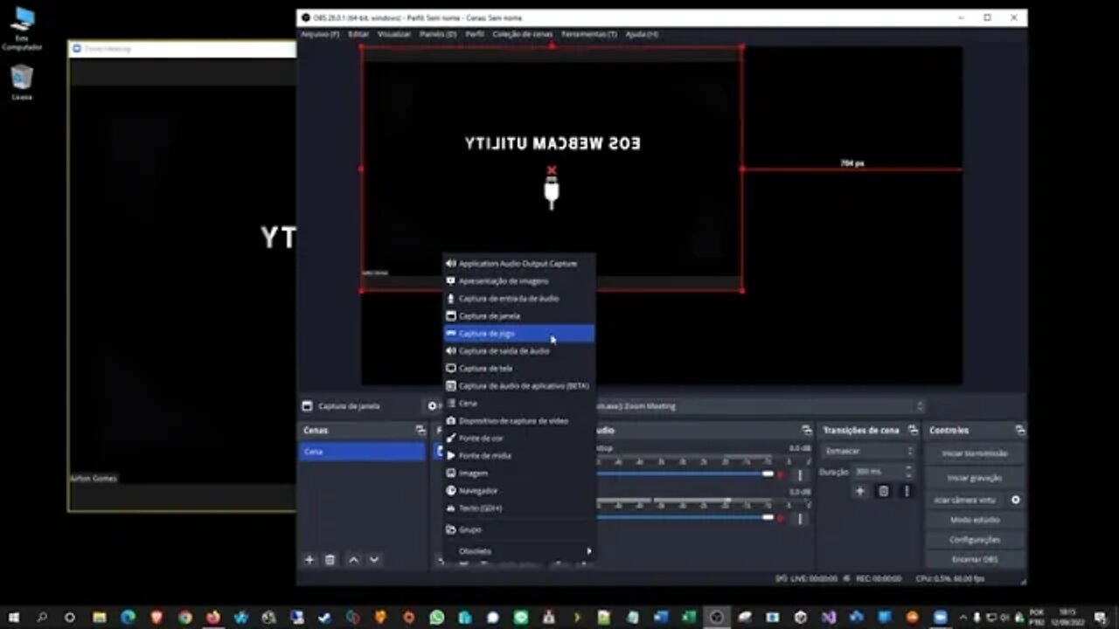1119x629 pixels.
Task: Open the Ajuda menu
Action: [643, 33]
